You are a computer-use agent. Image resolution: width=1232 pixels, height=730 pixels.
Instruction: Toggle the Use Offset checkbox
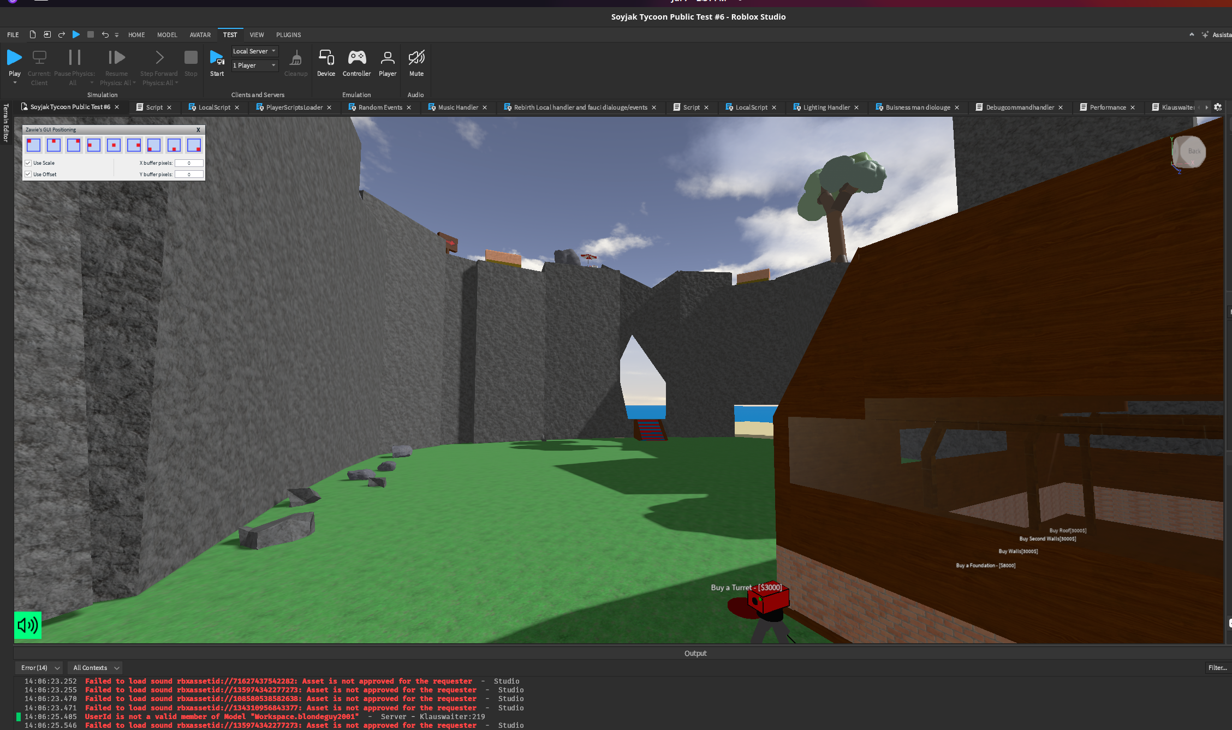[x=28, y=175]
